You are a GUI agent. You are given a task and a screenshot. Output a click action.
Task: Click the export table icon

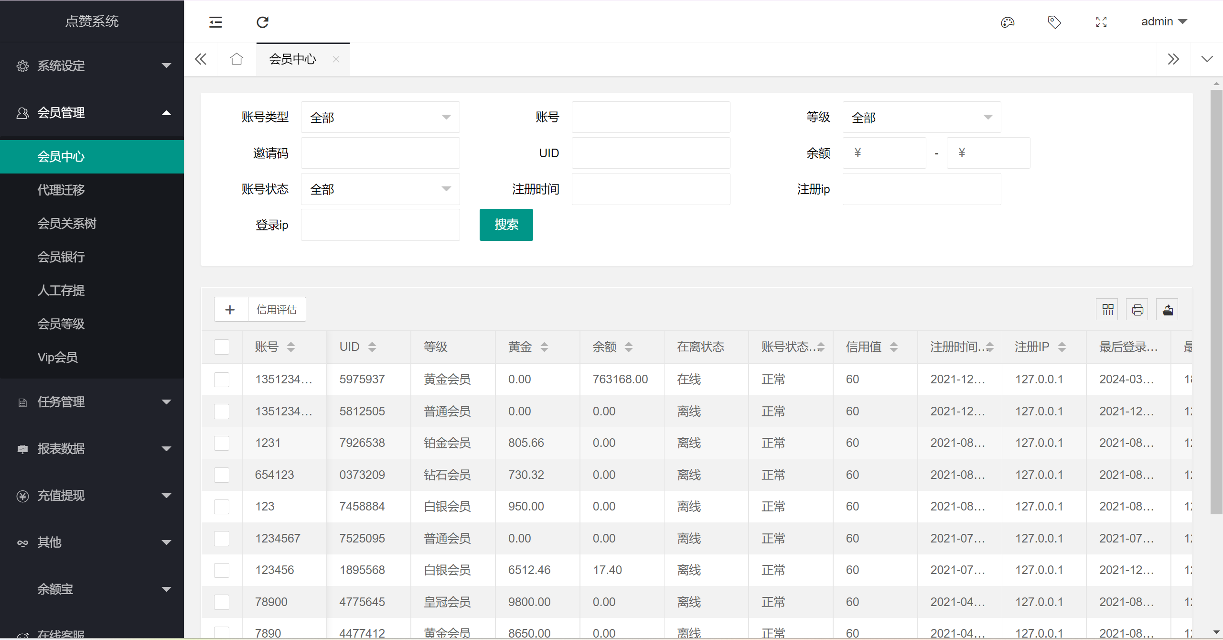[x=1167, y=310]
